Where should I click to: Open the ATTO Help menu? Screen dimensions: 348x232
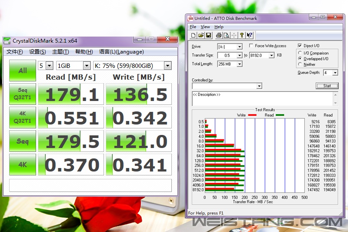(x=219, y=27)
